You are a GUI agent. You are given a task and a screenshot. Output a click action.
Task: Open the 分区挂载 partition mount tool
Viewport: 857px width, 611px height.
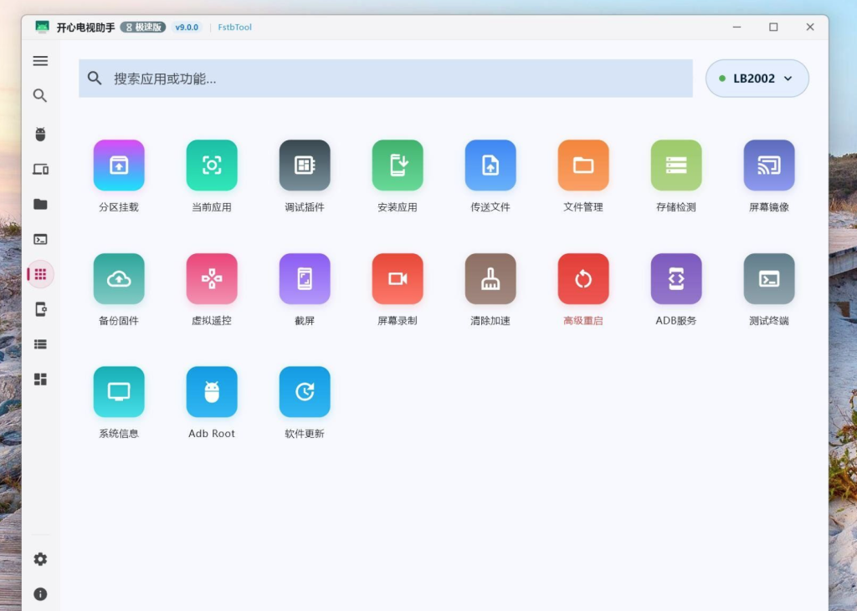click(x=119, y=165)
